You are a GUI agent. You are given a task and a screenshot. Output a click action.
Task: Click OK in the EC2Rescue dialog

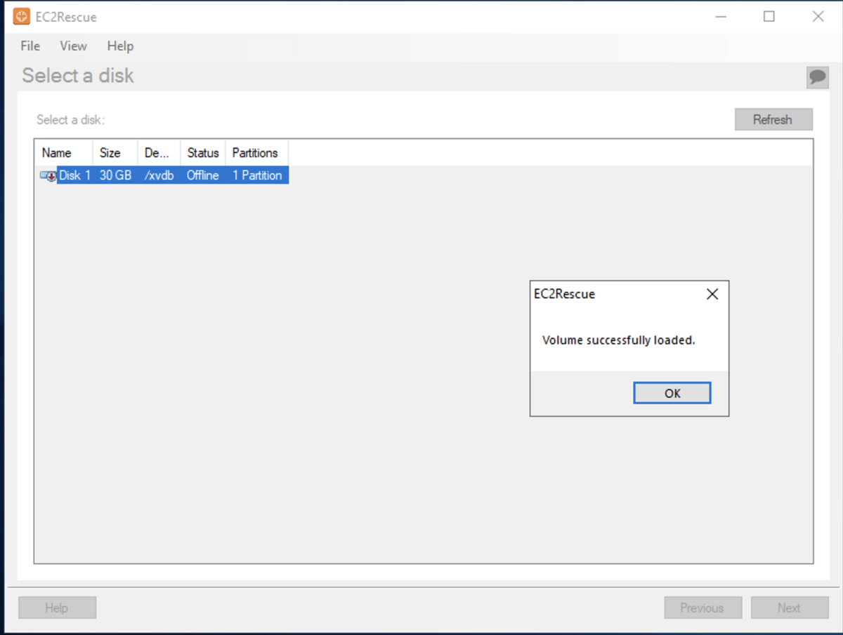(672, 393)
